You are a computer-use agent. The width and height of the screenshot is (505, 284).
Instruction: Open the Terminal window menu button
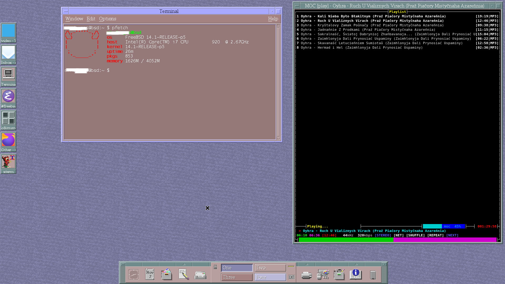pos(66,11)
